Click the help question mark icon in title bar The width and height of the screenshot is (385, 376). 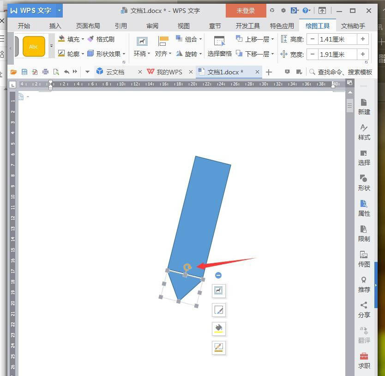point(306,11)
